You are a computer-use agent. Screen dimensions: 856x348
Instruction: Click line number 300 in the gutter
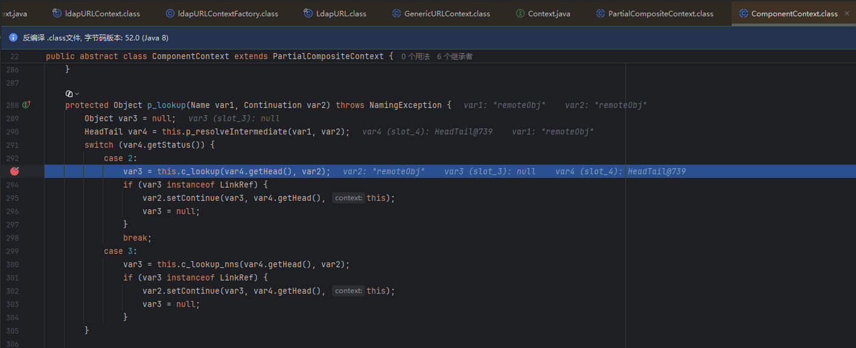[x=12, y=264]
